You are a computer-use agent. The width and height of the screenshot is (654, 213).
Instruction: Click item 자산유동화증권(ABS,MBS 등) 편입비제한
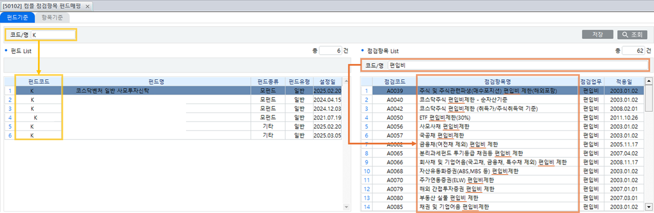point(470,171)
